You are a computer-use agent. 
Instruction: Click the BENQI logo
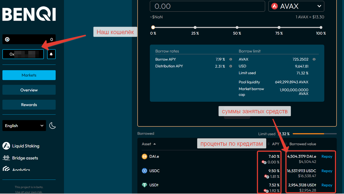pos(29,14)
